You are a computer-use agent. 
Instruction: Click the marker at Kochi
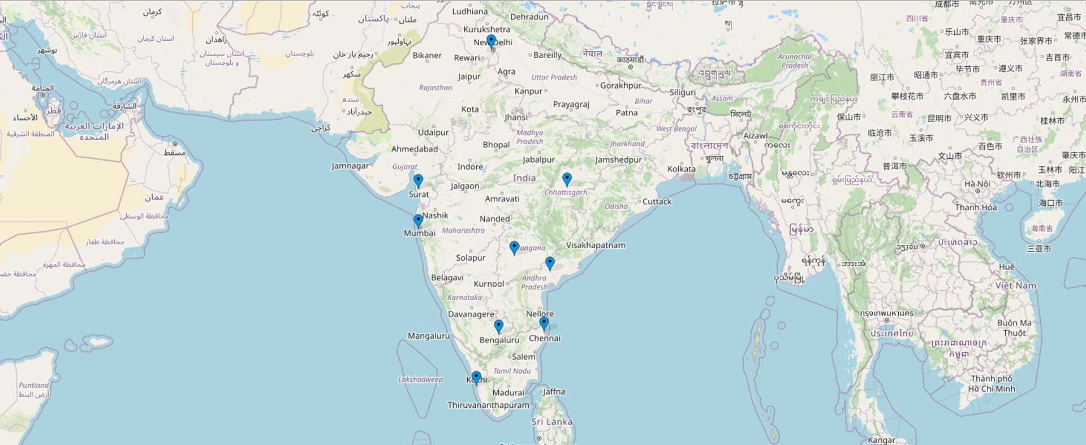point(476,377)
